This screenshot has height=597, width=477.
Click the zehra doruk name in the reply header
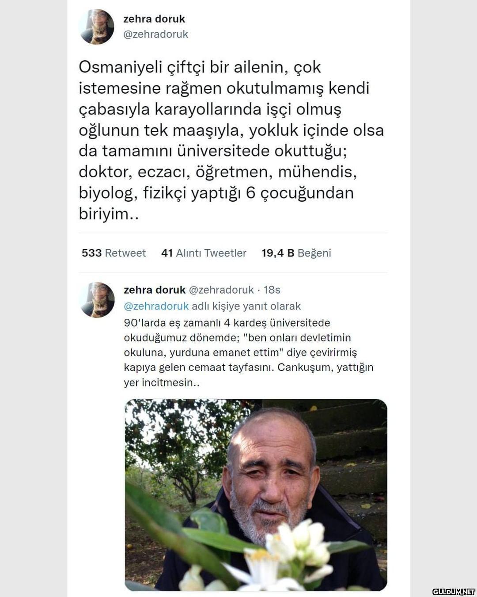pyautogui.click(x=155, y=290)
